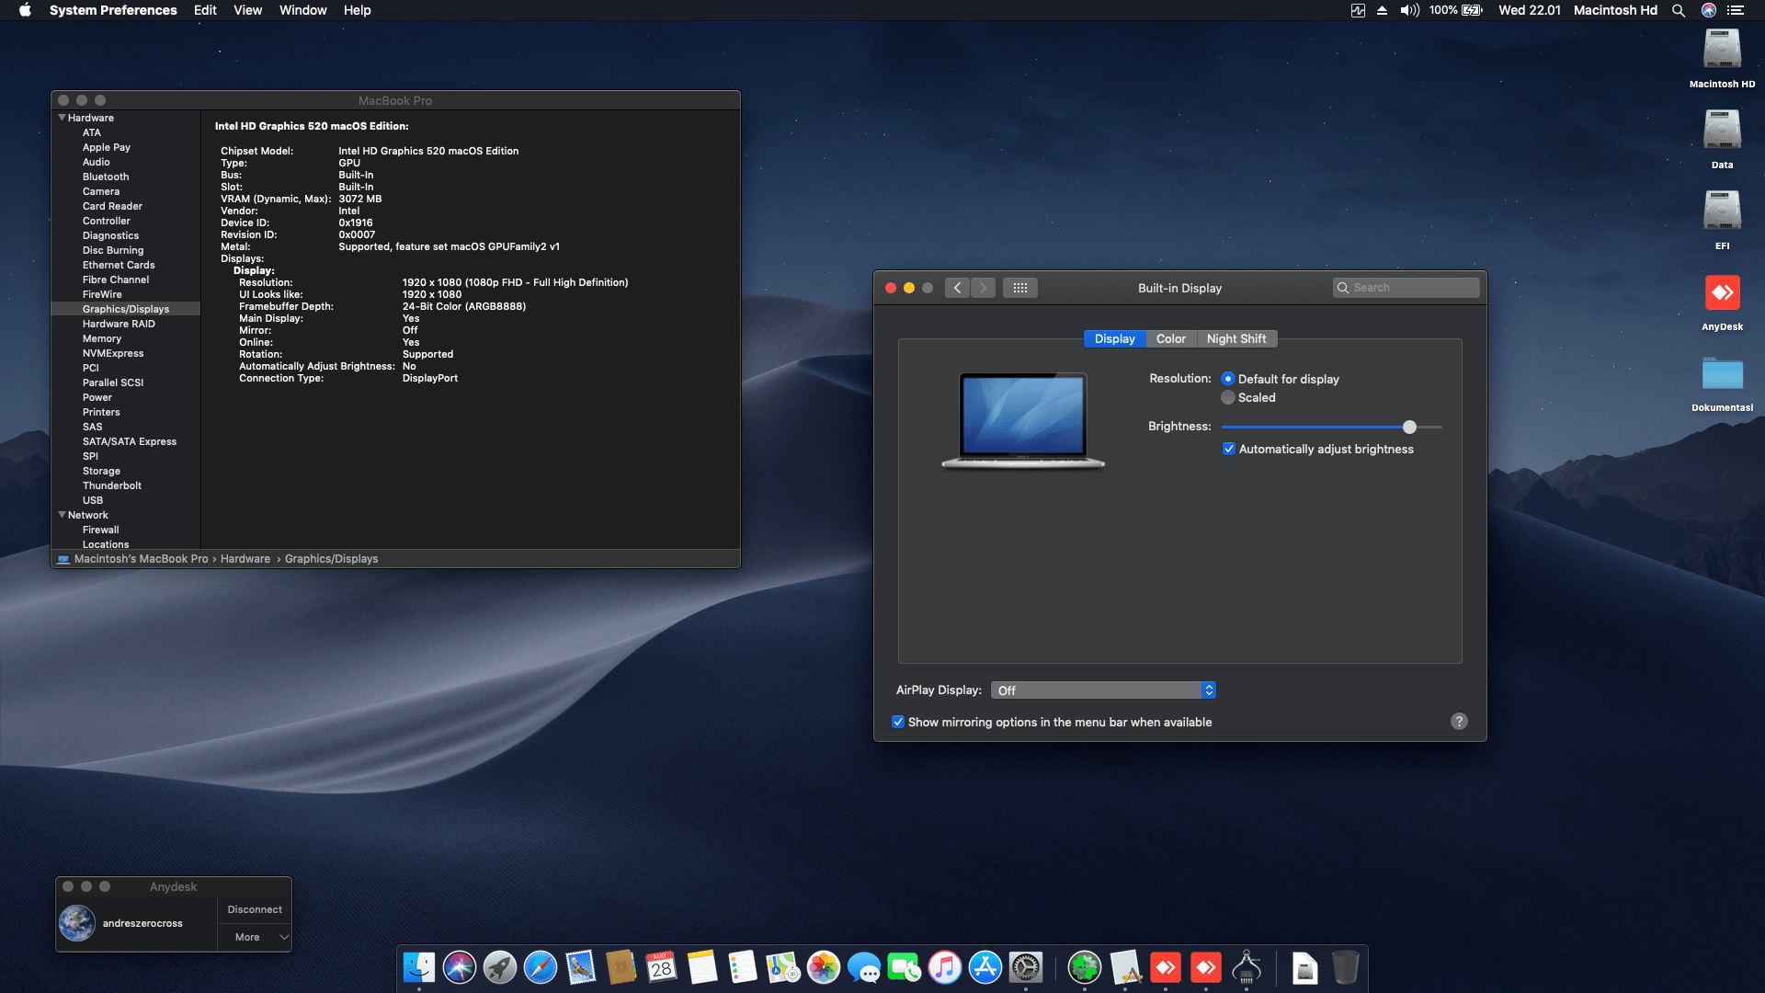The height and width of the screenshot is (993, 1765).
Task: Click System Preferences gear in Dock
Action: click(1026, 967)
